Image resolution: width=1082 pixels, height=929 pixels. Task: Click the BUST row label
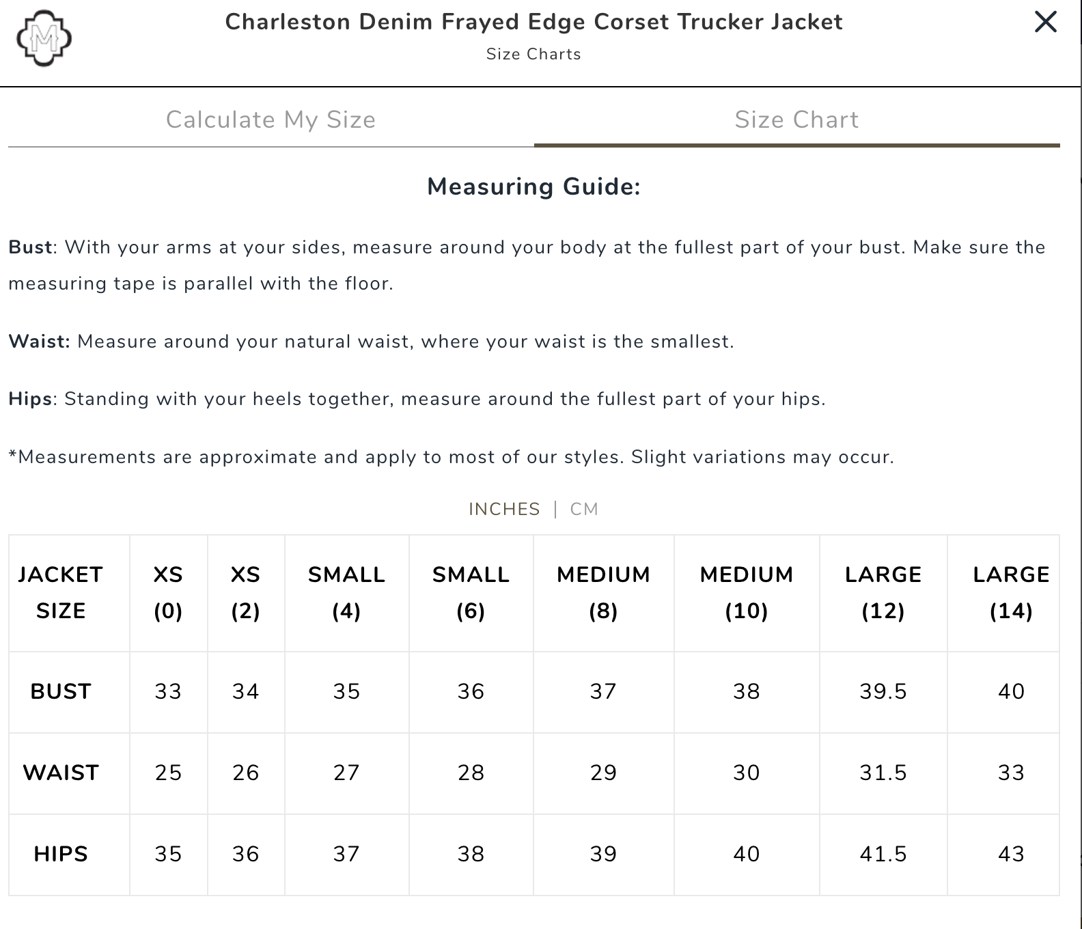[61, 691]
